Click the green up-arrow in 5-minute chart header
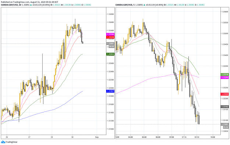The image size is (230, 145). 144,5
